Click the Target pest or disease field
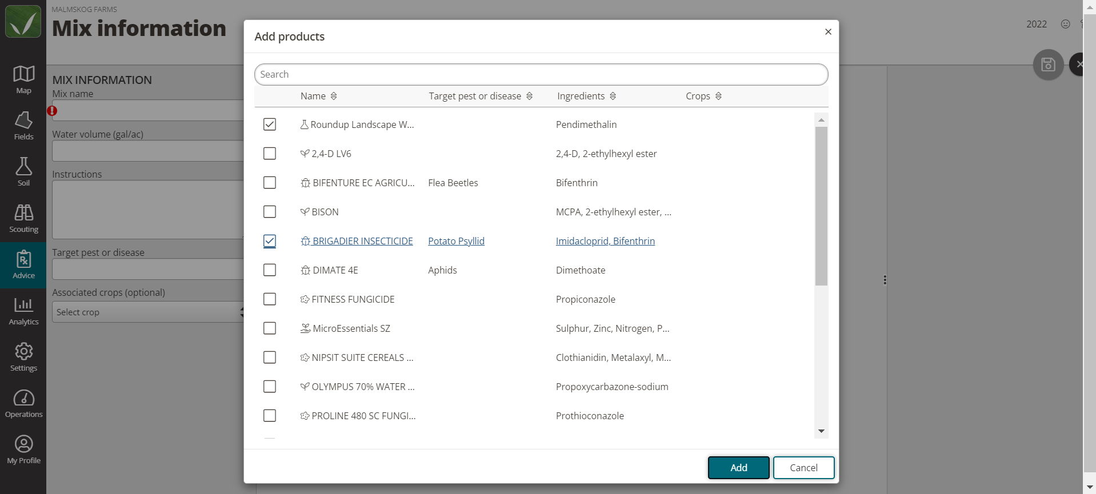This screenshot has height=494, width=1096. pos(148,269)
